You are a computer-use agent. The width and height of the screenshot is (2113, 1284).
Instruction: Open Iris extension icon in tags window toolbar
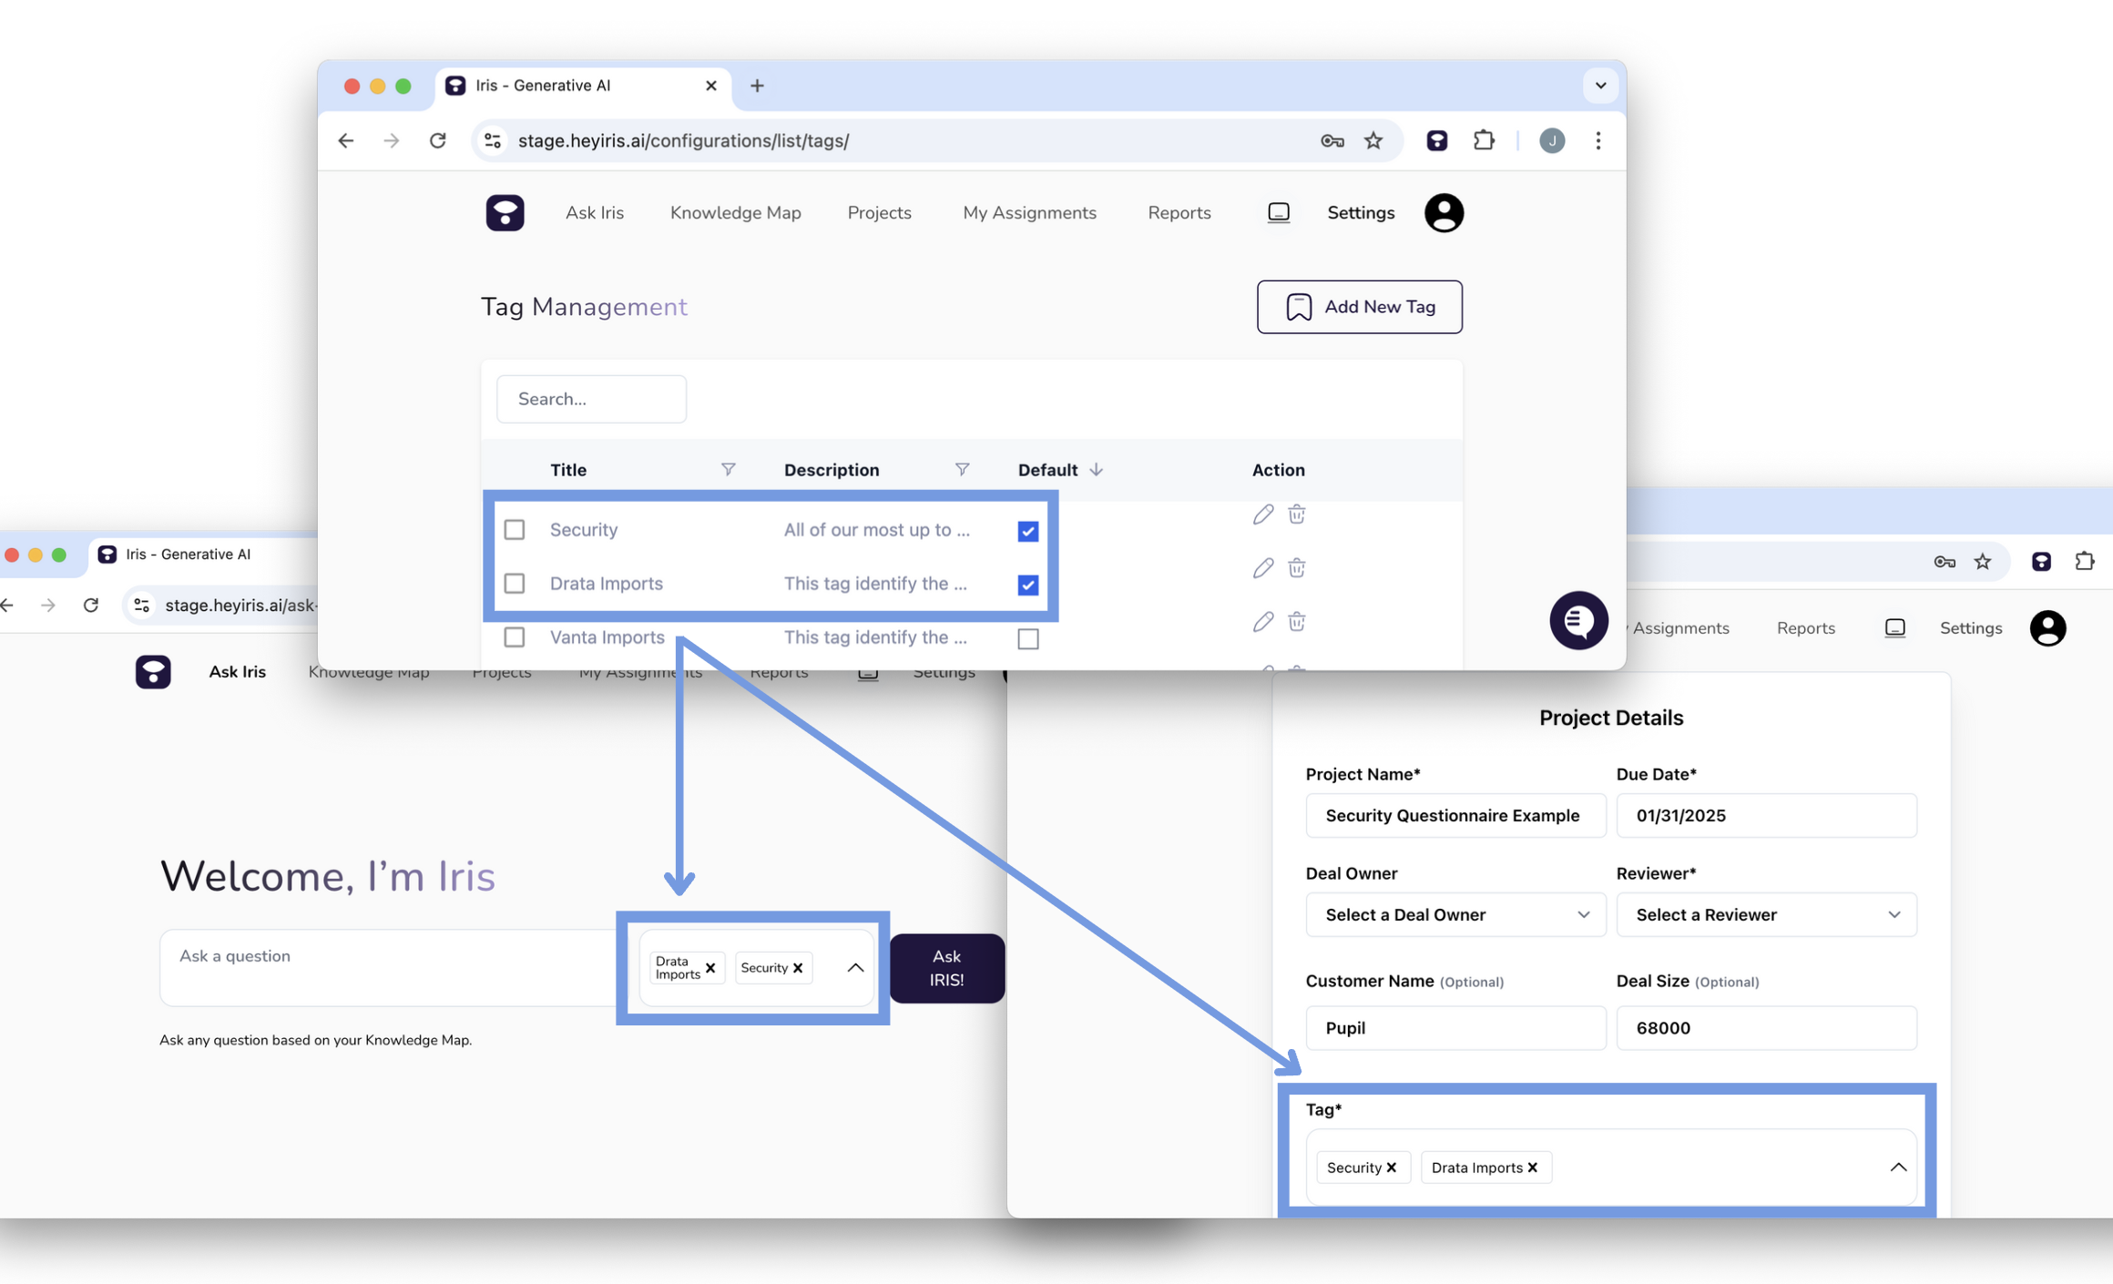pos(1437,140)
